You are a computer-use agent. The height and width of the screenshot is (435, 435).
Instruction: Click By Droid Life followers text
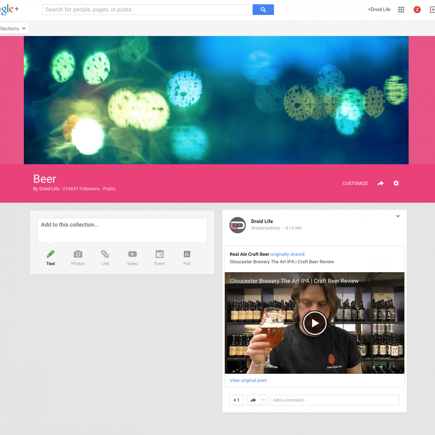(74, 188)
